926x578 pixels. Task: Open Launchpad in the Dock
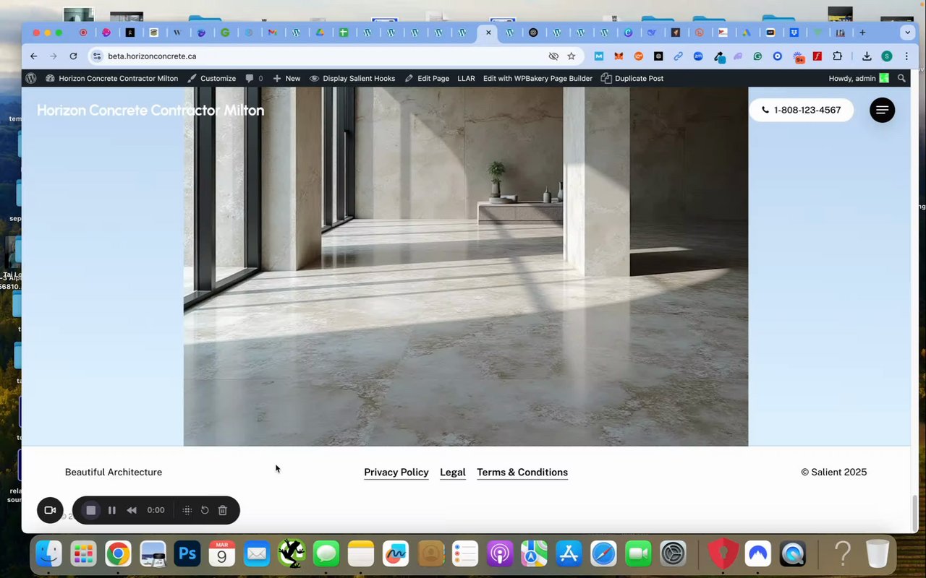[x=84, y=554]
